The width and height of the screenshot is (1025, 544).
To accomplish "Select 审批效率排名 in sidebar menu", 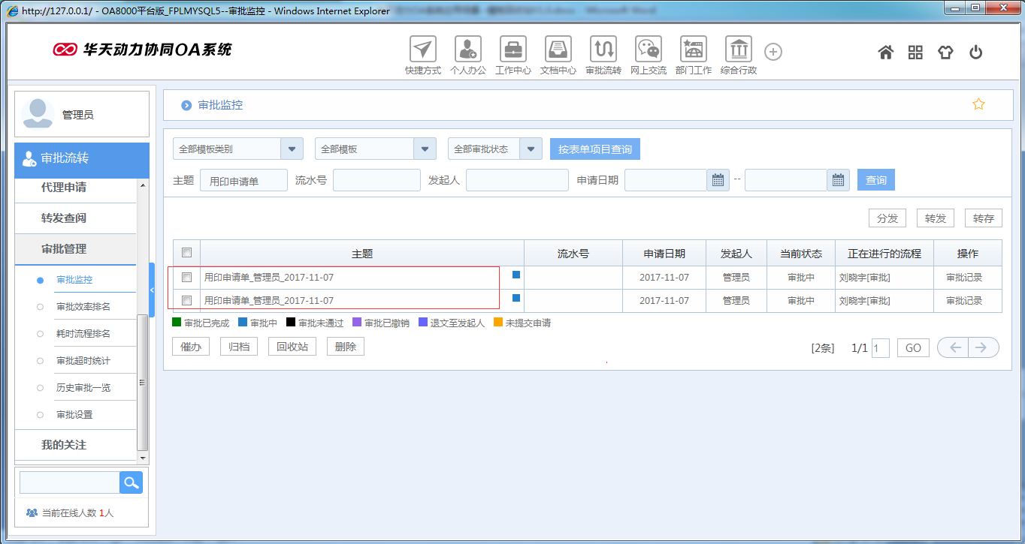I will point(83,307).
